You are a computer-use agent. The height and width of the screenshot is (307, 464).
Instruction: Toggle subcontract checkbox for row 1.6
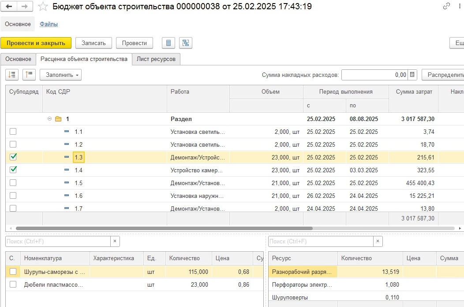(13, 196)
